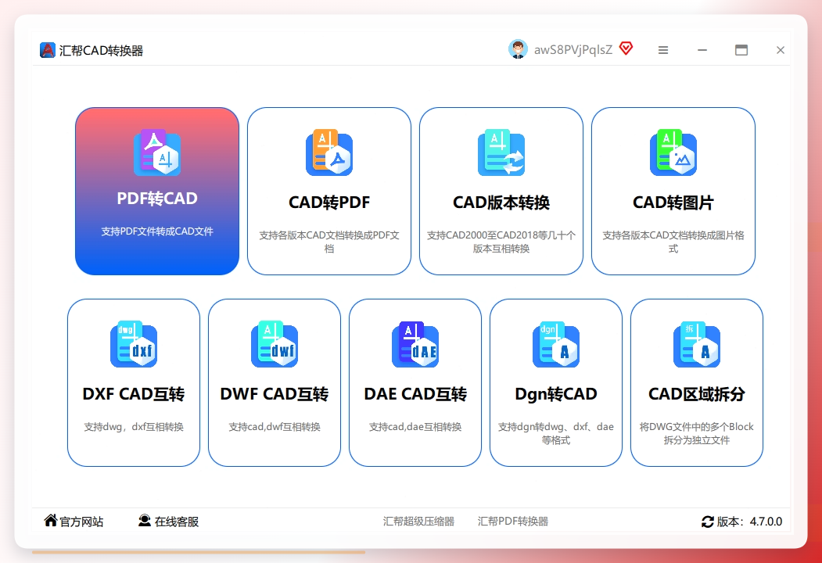The height and width of the screenshot is (563, 822).
Task: Click the description 支持cad,dae互相转换
Action: (415, 427)
